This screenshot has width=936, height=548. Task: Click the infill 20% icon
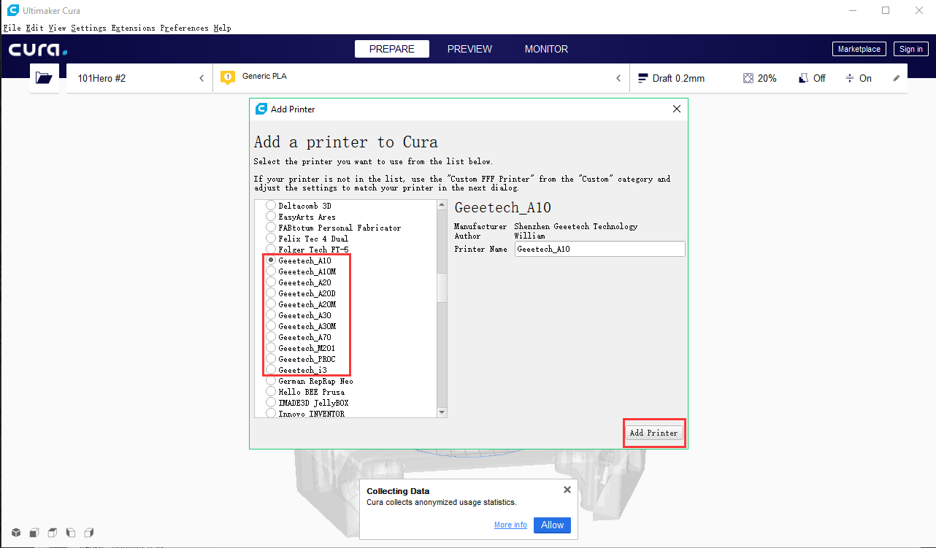coord(748,78)
